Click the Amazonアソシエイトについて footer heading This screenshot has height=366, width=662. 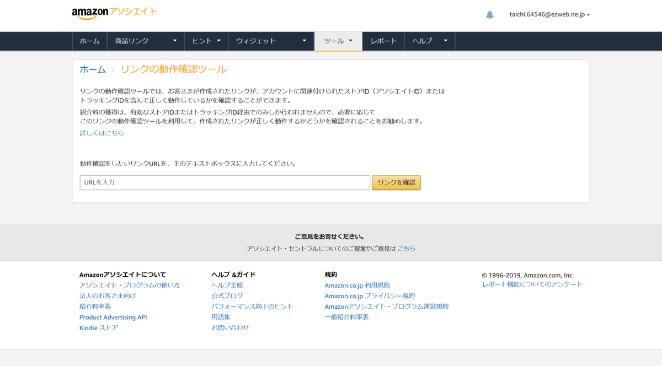pyautogui.click(x=122, y=275)
